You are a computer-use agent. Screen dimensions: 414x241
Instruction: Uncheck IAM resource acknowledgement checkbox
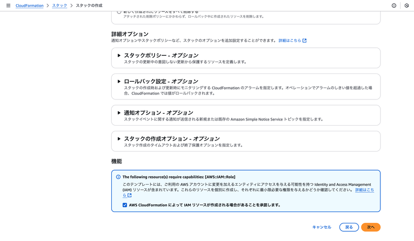(x=125, y=205)
